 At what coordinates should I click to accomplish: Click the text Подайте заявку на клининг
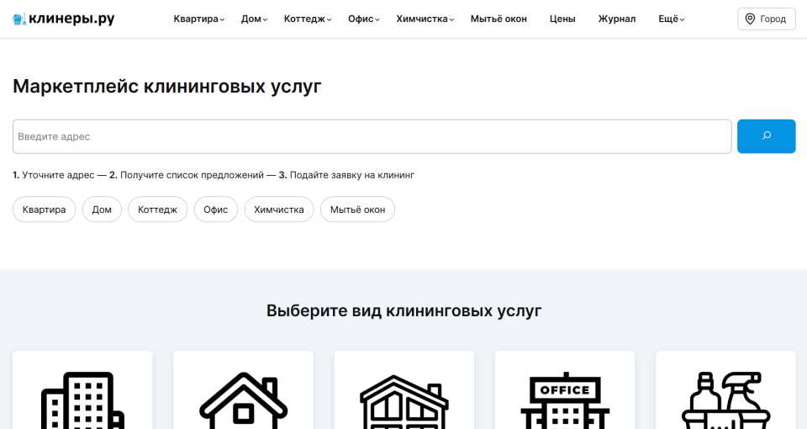point(352,175)
